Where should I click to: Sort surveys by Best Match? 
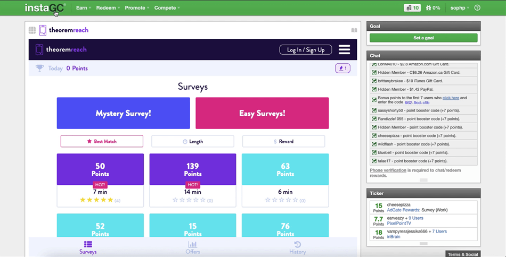click(102, 141)
